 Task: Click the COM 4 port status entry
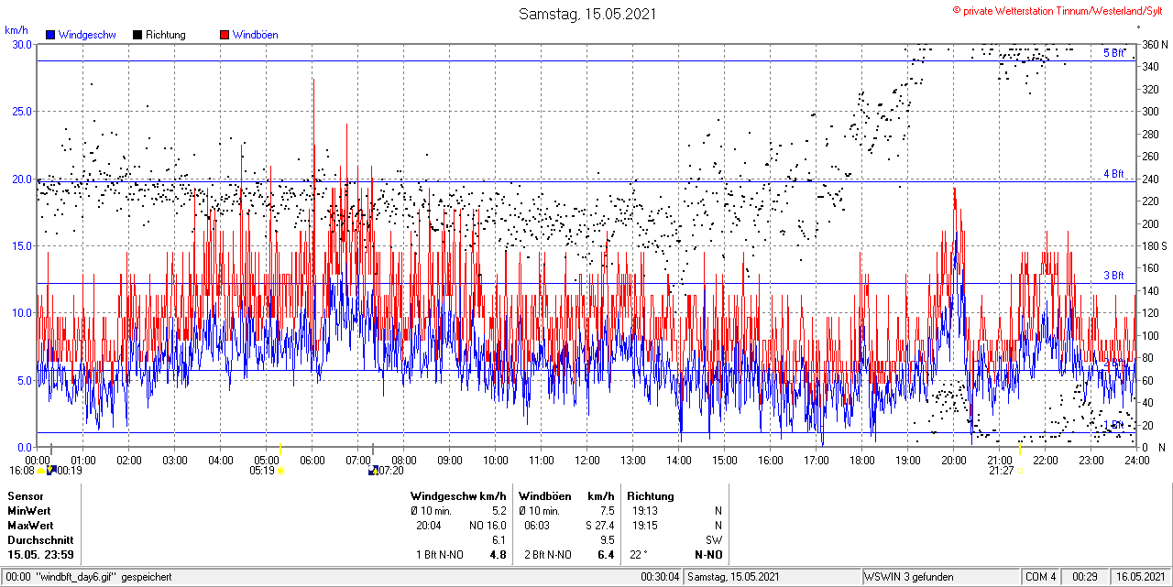pos(1040,577)
